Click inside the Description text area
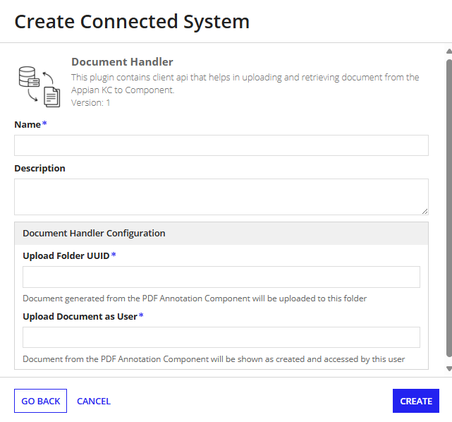Screen dimensions: 452x422 click(x=221, y=196)
